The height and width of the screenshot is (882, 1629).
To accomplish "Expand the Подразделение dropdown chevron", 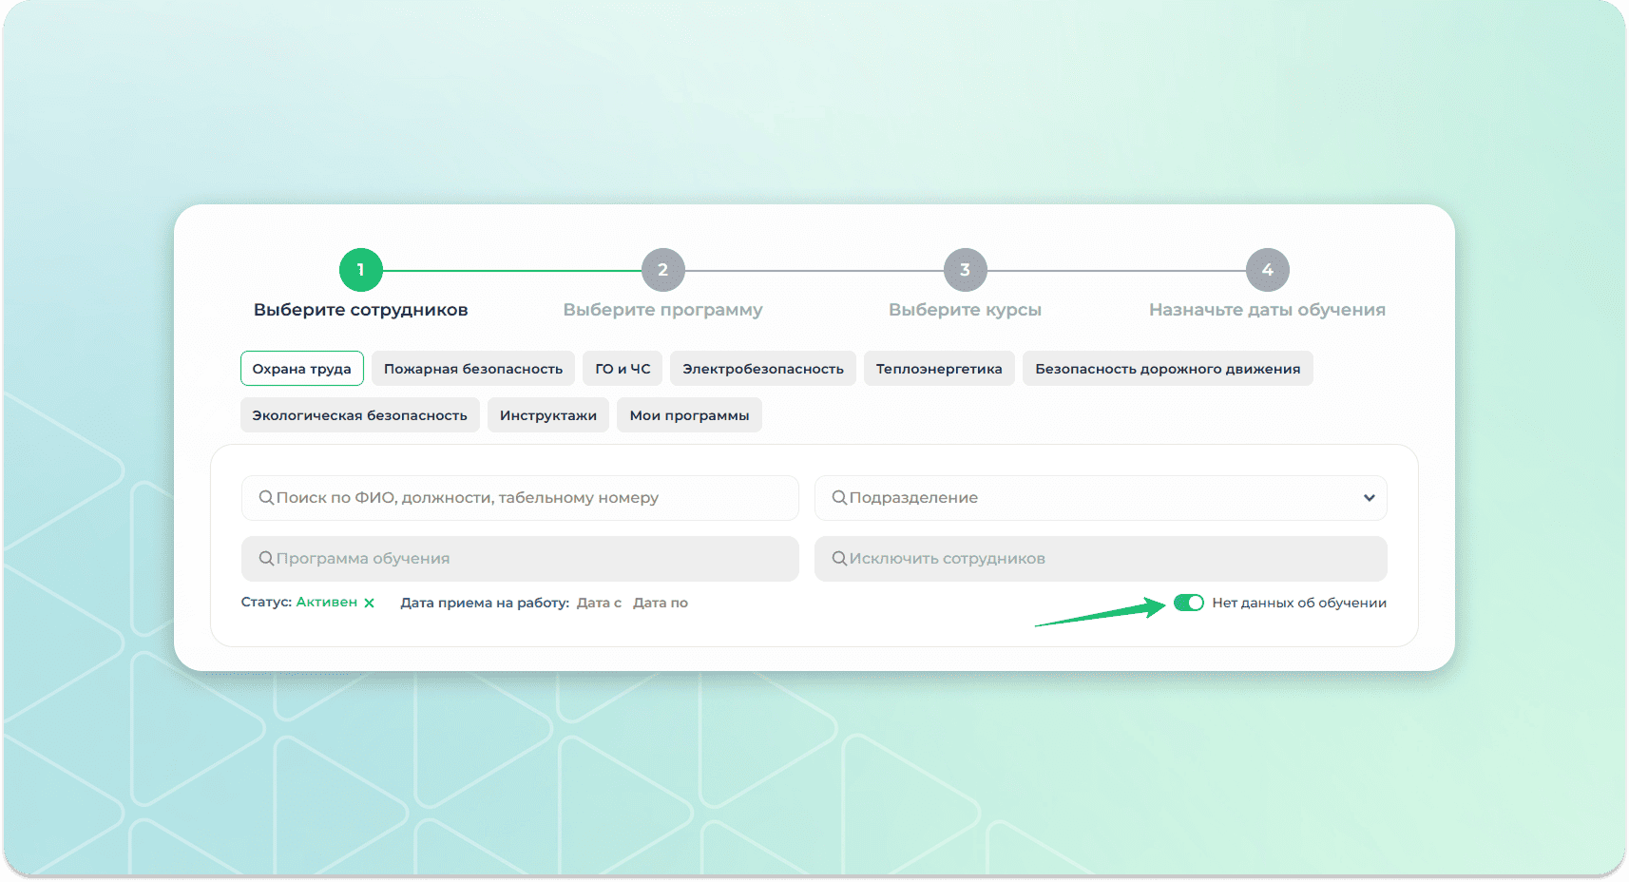I will (x=1369, y=498).
